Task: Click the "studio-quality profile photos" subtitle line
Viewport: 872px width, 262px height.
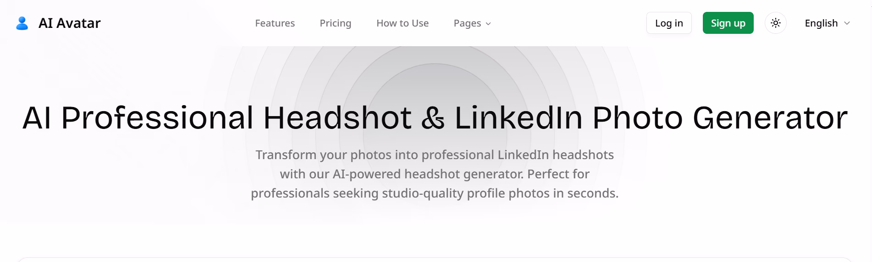Action: [434, 193]
